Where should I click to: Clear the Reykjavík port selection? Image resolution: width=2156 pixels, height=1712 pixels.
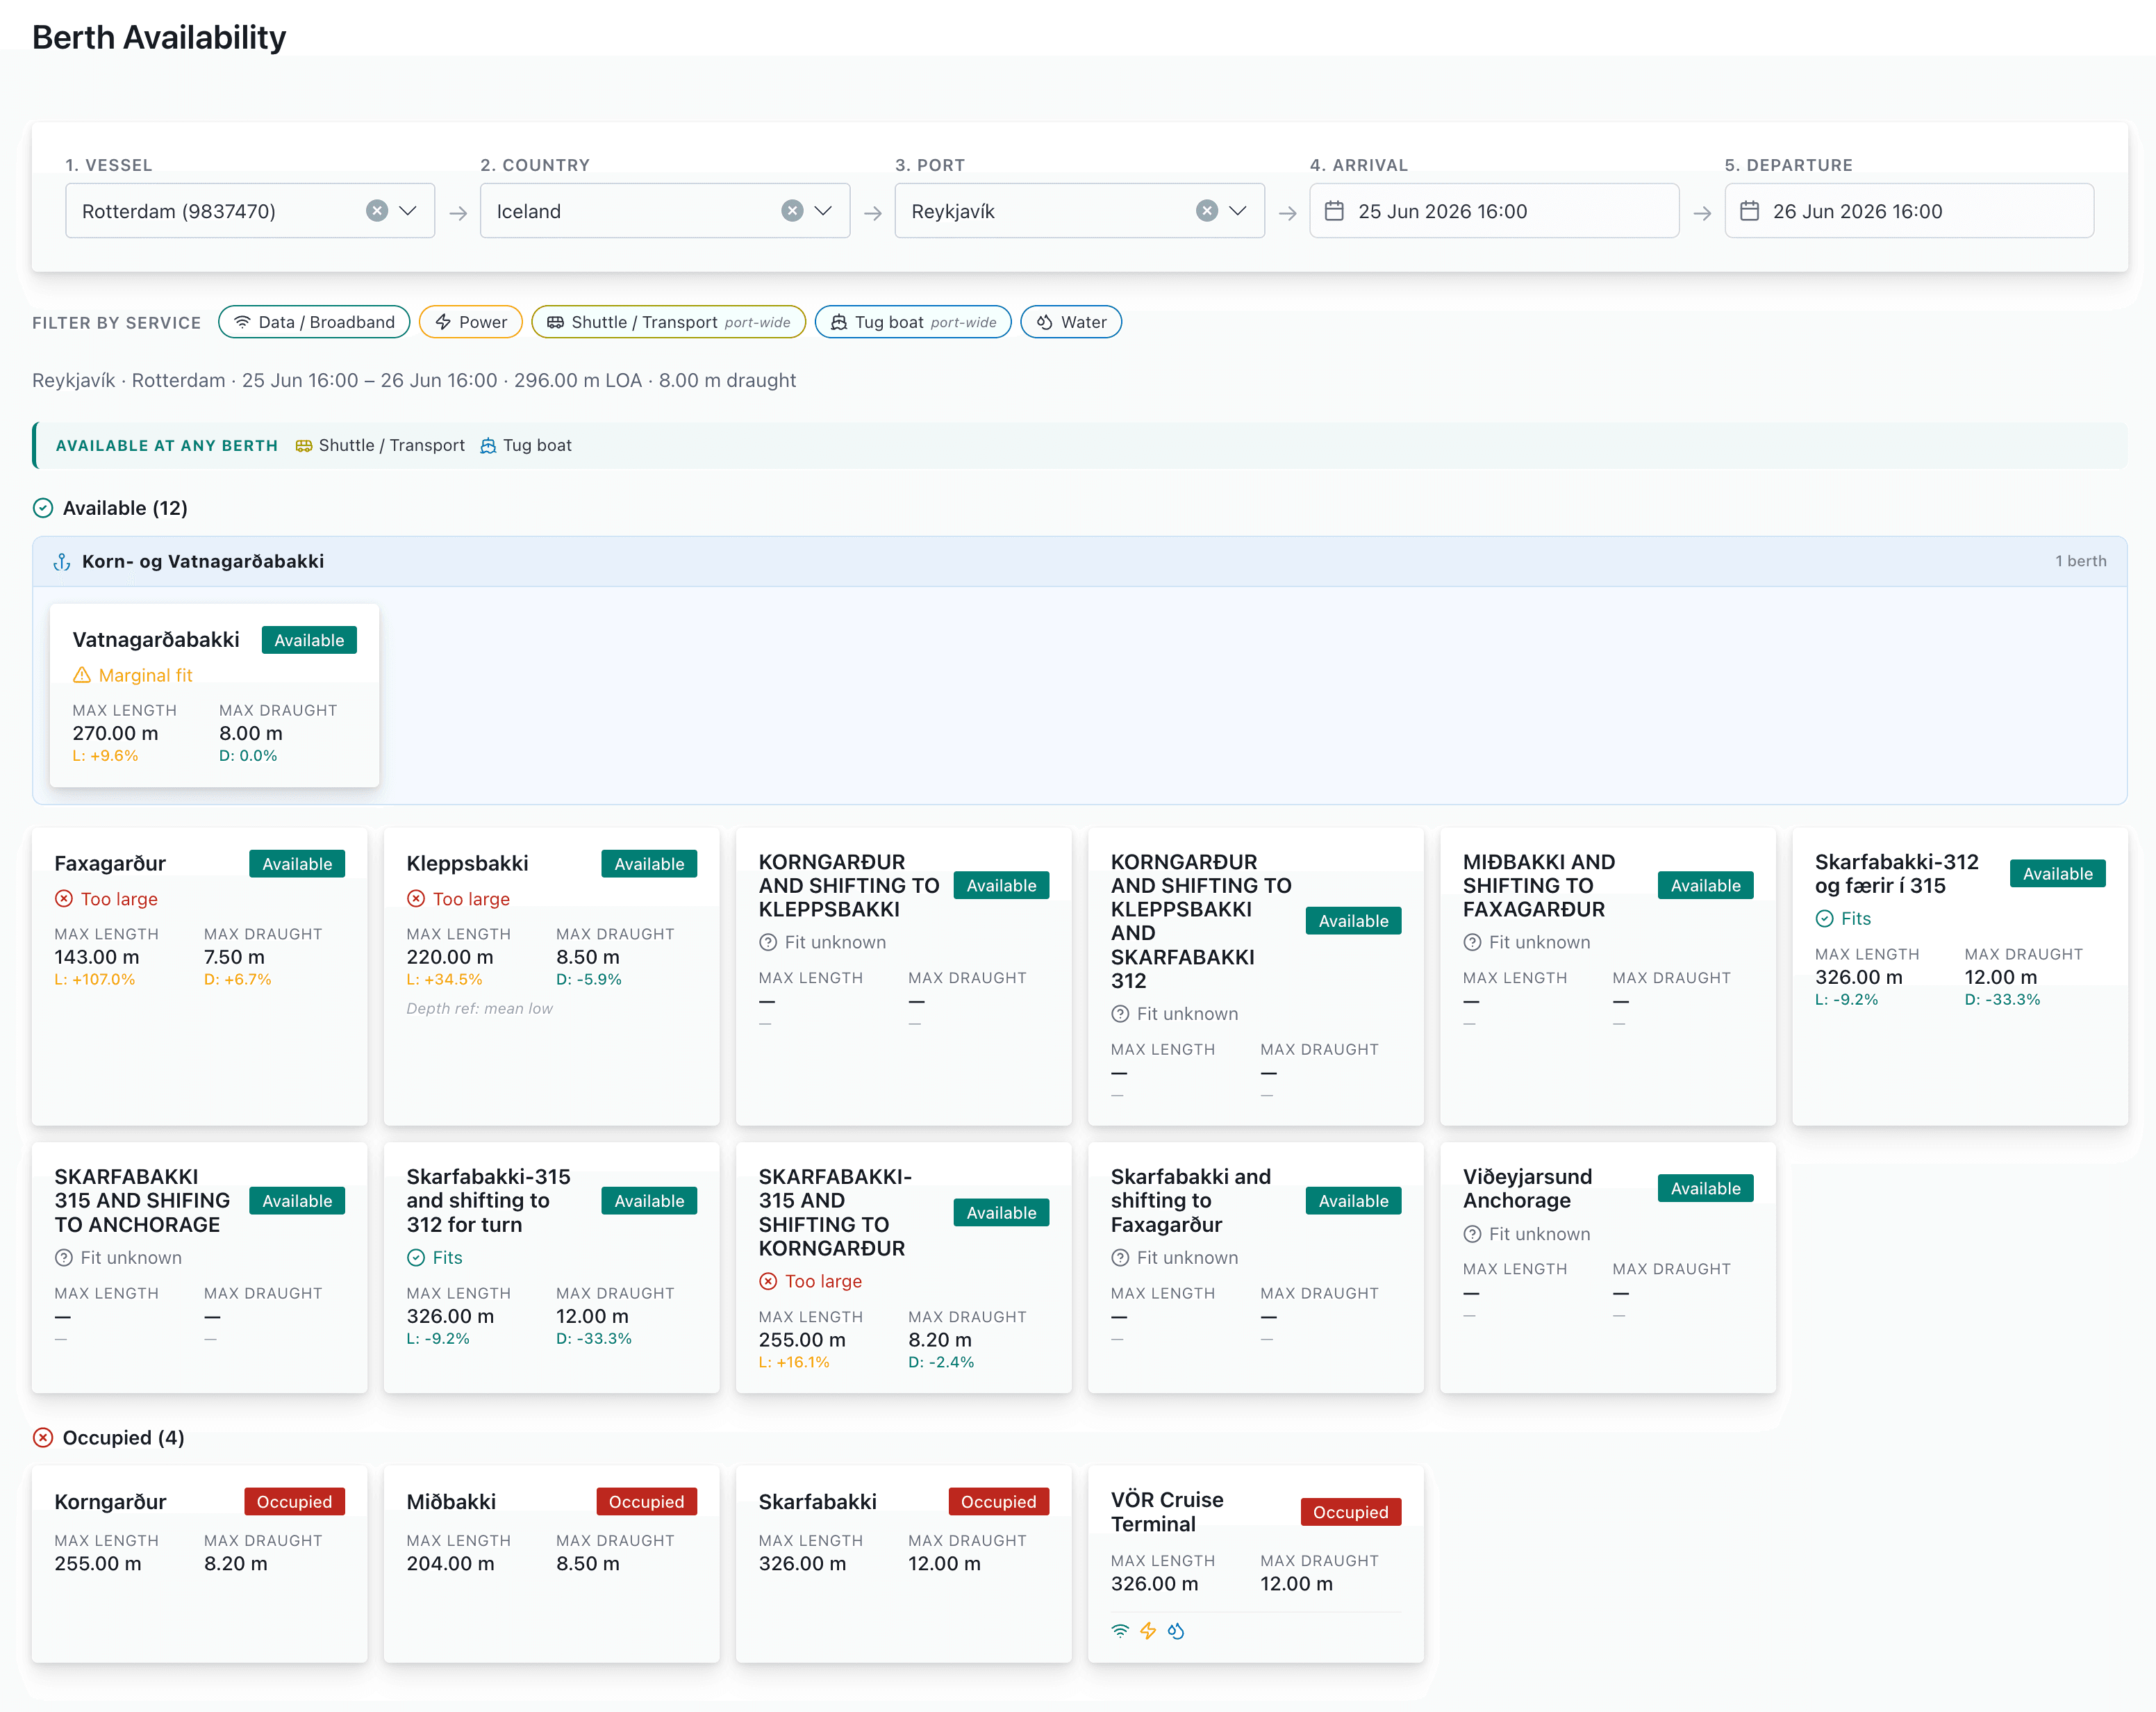click(x=1207, y=211)
